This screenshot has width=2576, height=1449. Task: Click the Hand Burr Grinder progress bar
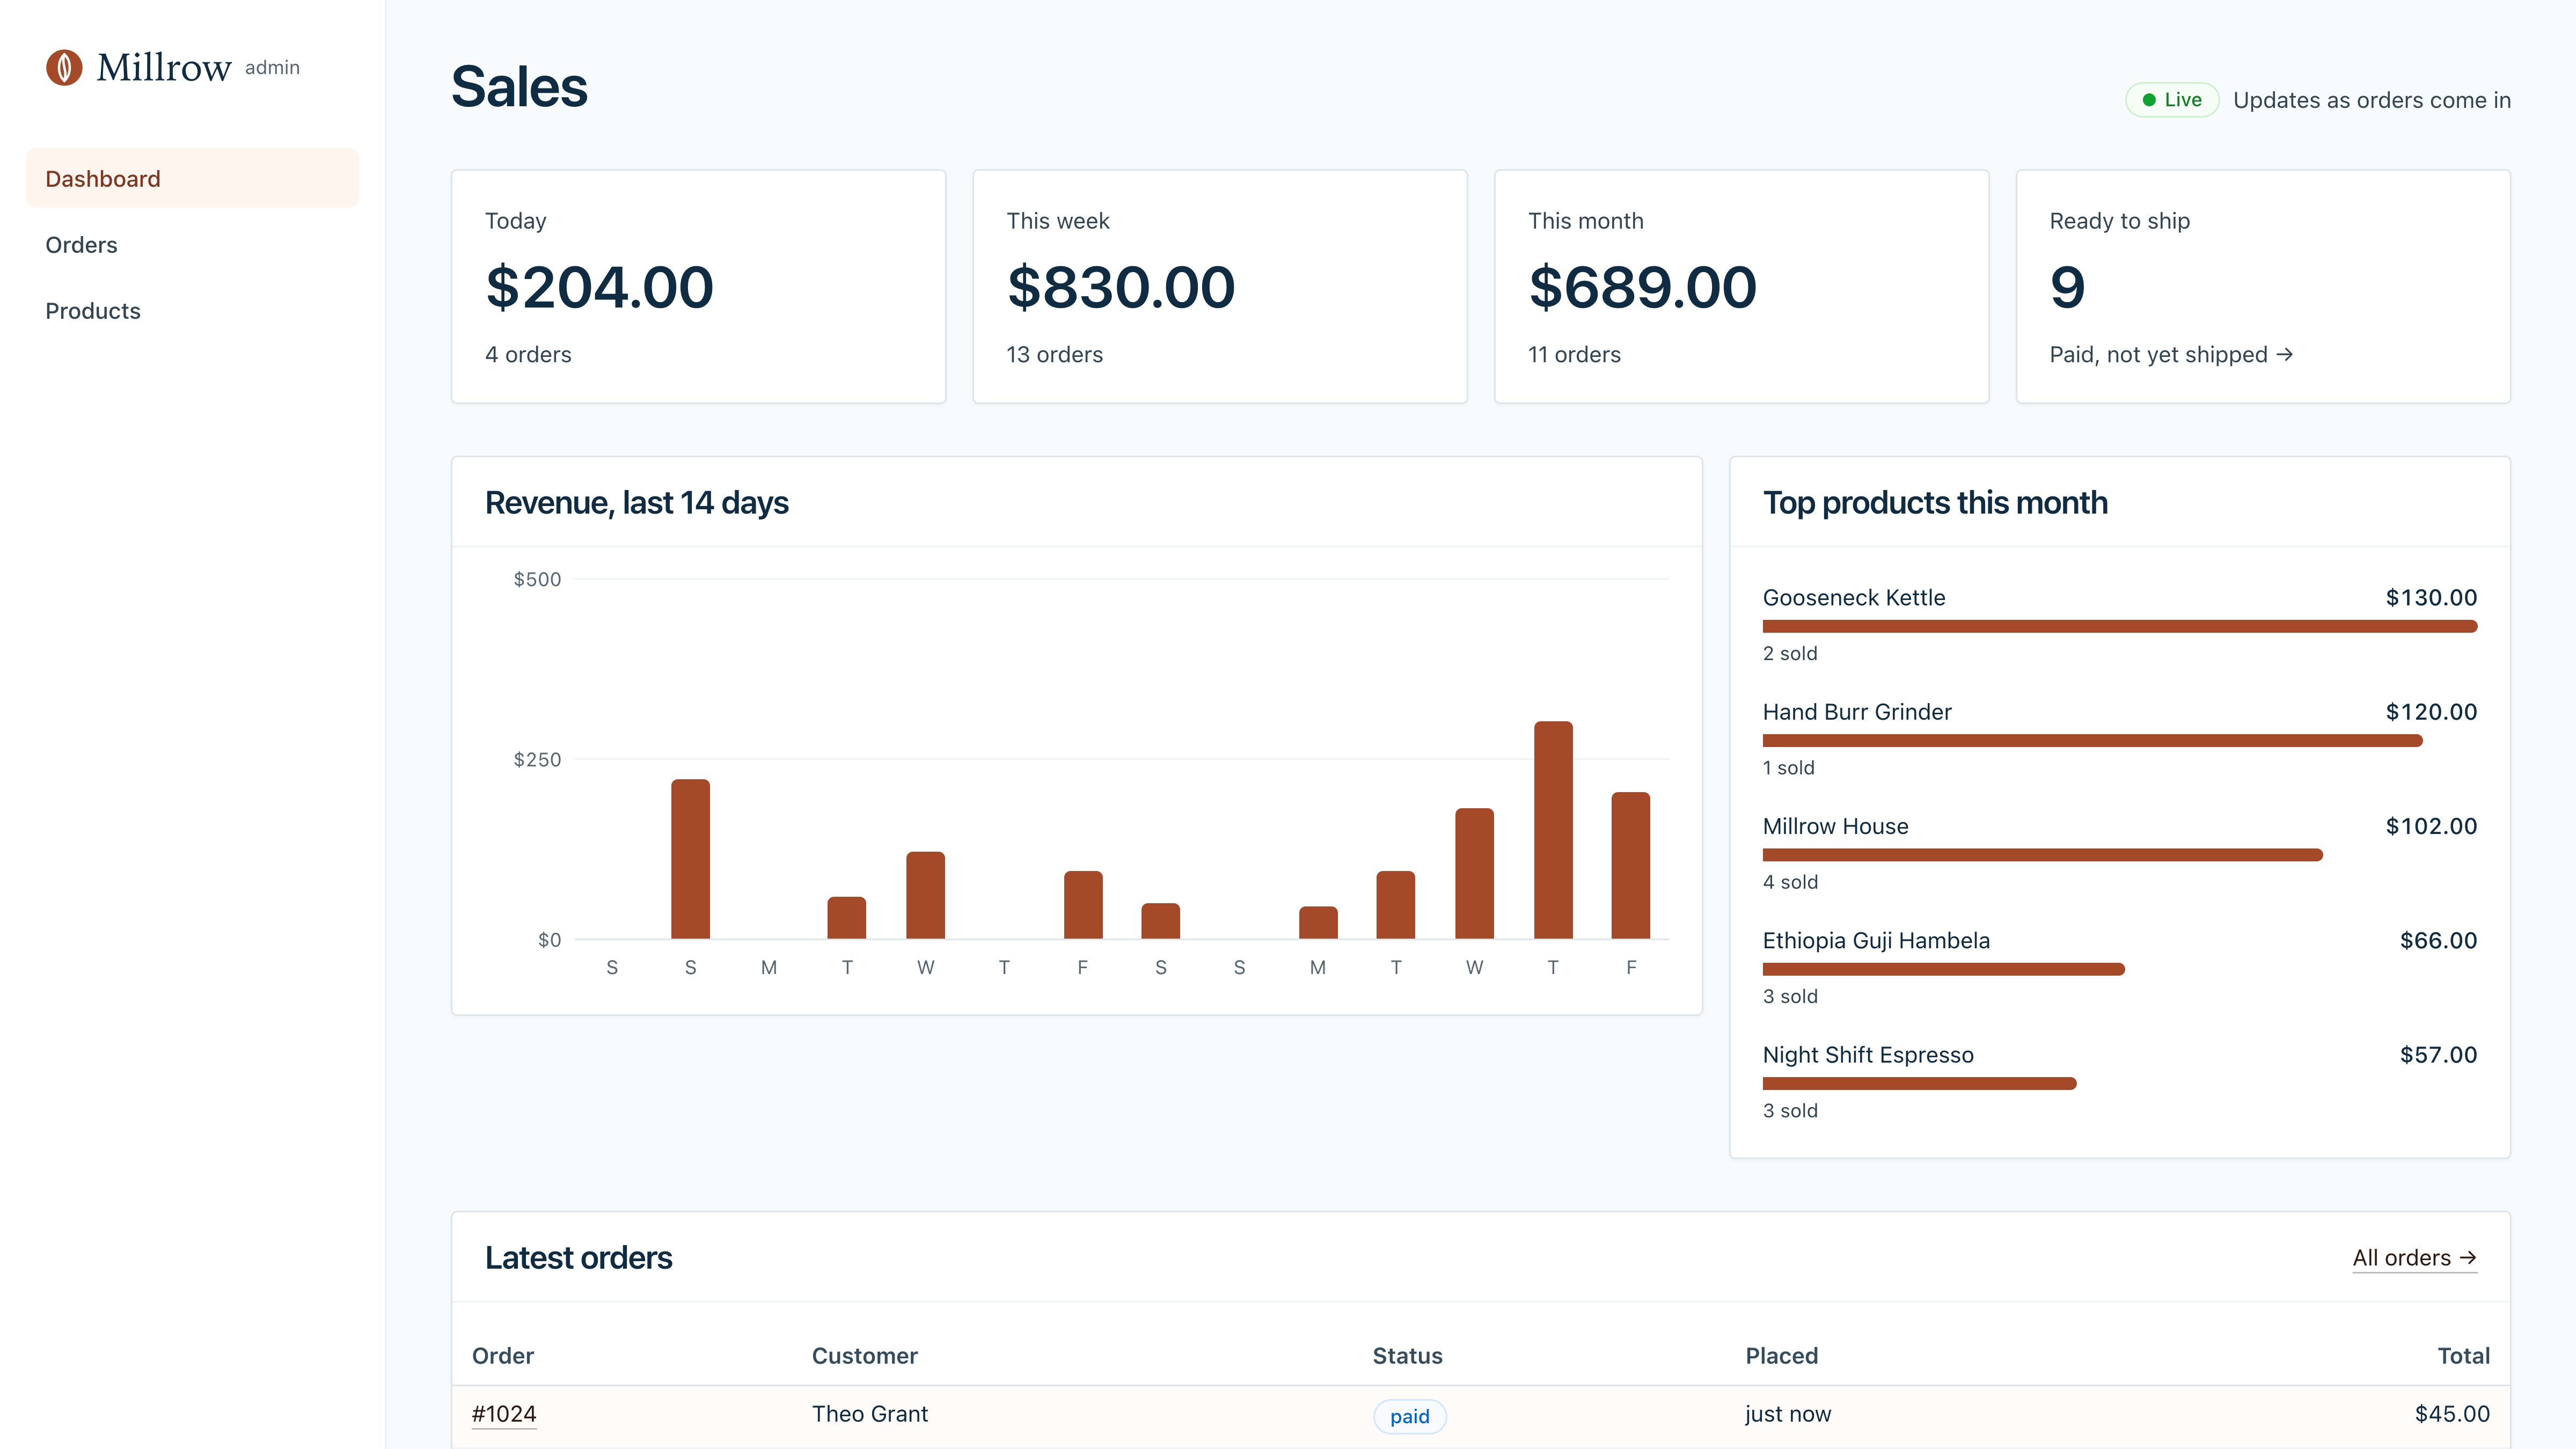point(2092,741)
